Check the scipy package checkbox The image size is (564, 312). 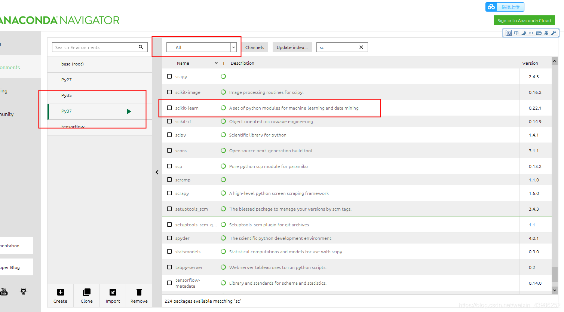(169, 135)
